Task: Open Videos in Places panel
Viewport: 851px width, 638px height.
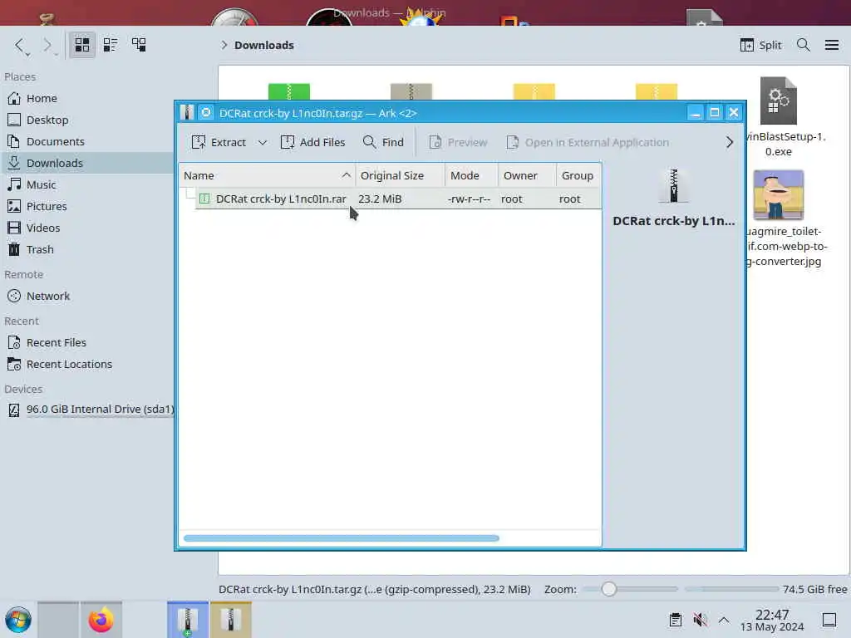Action: (86, 228)
